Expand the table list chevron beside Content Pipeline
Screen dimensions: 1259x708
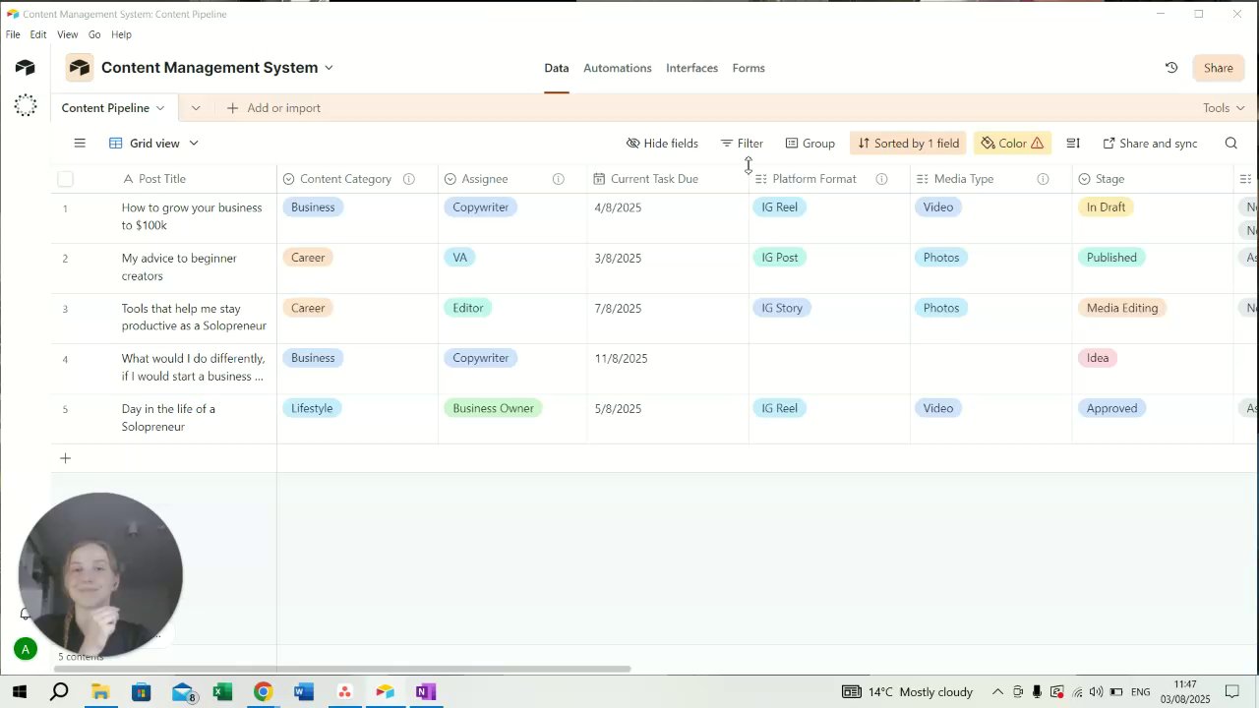tap(196, 108)
